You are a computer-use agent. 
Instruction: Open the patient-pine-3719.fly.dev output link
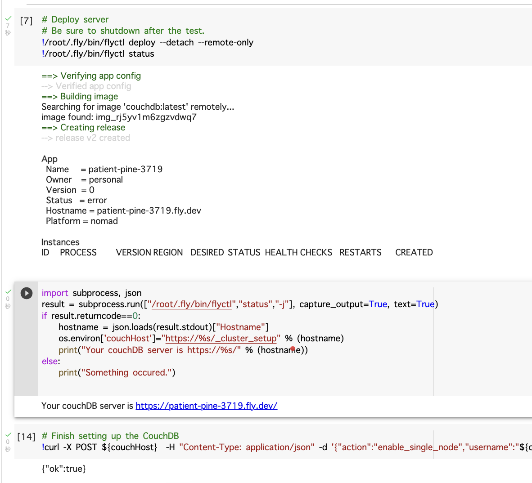click(206, 406)
